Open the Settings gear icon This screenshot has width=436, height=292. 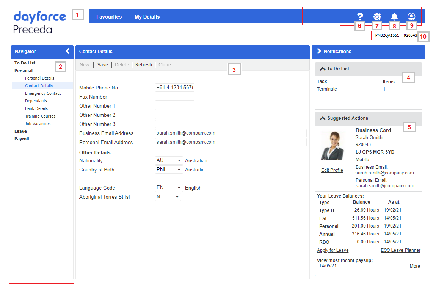[x=377, y=17]
